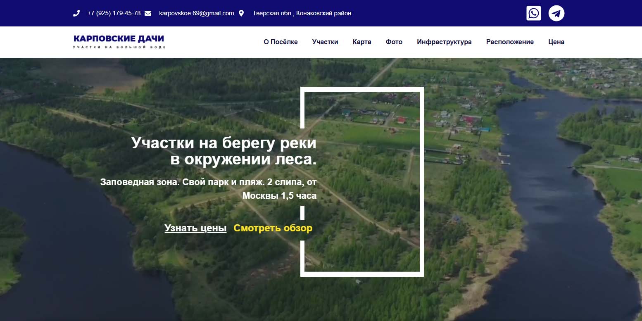Select Карта in the navigation
The width and height of the screenshot is (642, 321).
click(362, 42)
